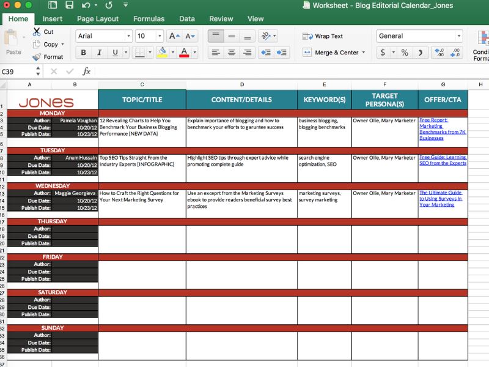Apply percent style with the % icon

click(x=405, y=52)
